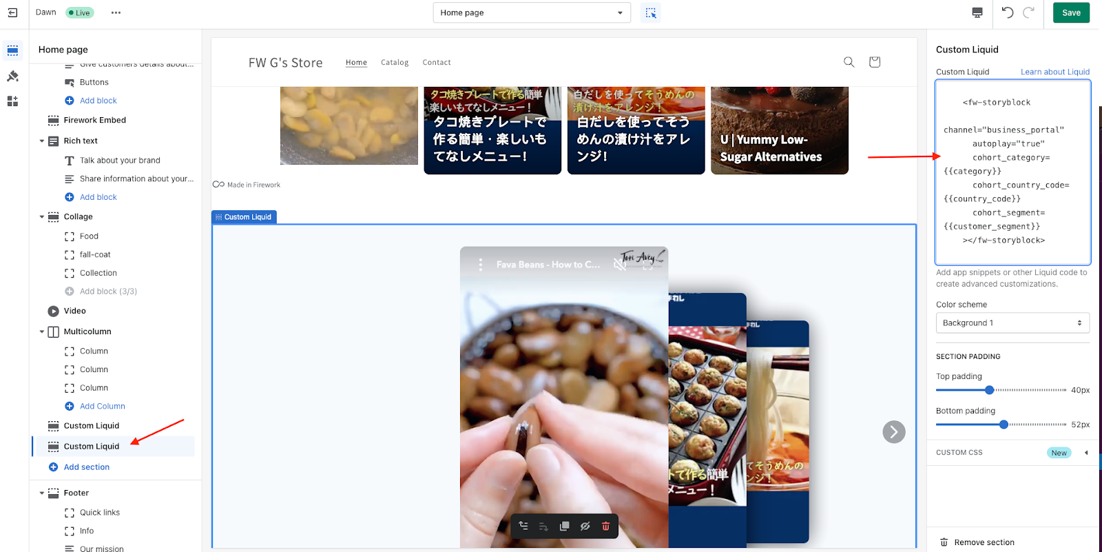This screenshot has height=552, width=1102.
Task: Open the Color scheme Background 1 dropdown
Action: pyautogui.click(x=1012, y=323)
